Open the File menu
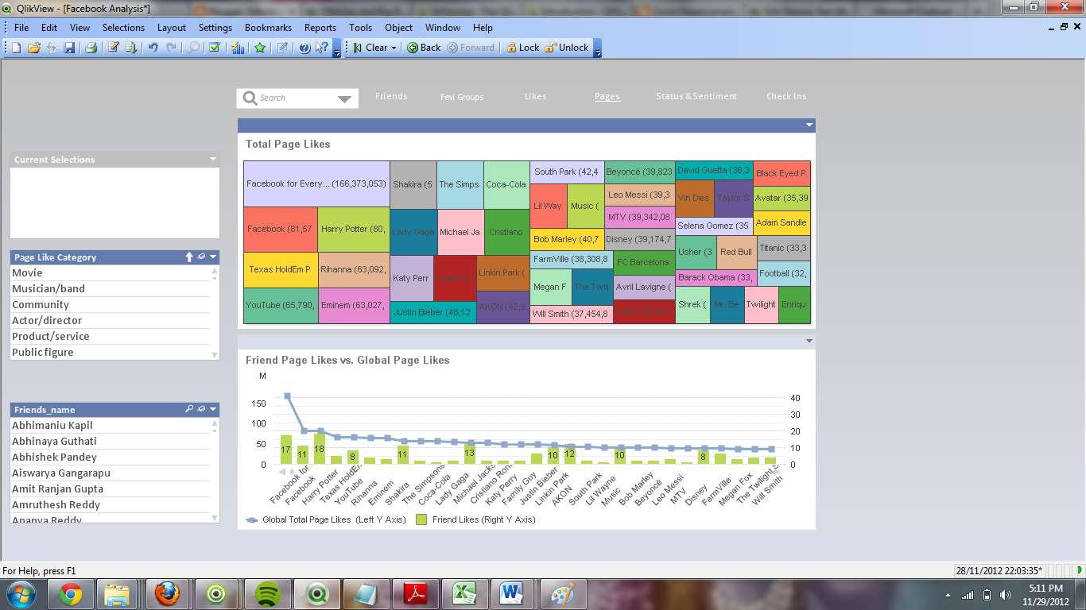The height and width of the screenshot is (610, 1086). [x=21, y=27]
